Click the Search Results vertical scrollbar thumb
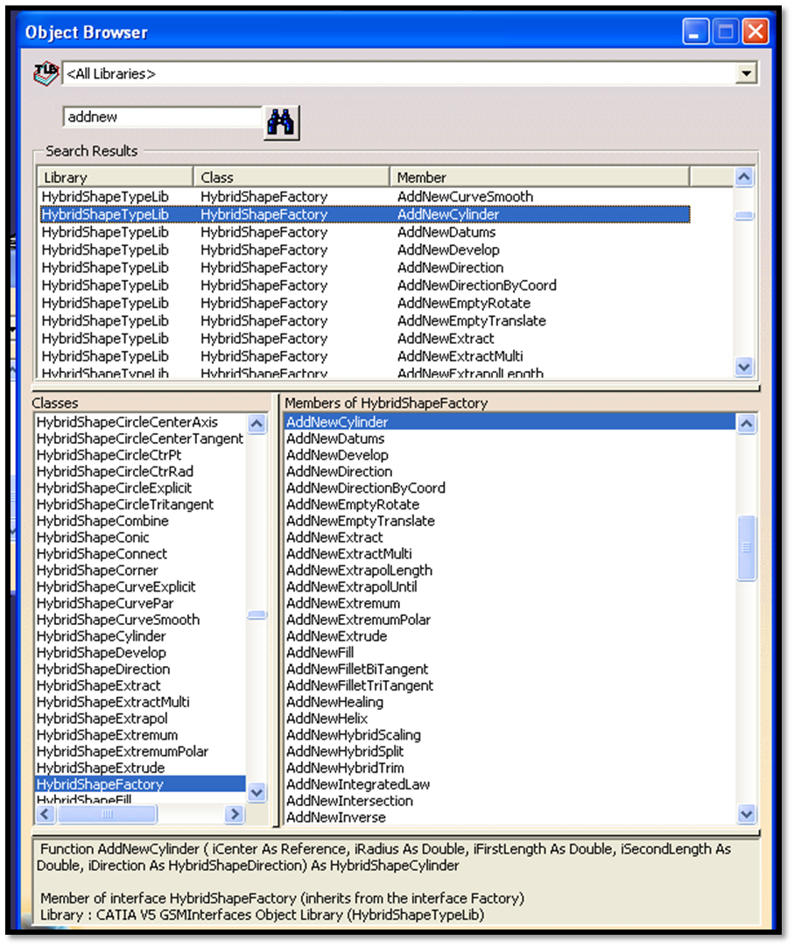The height and width of the screenshot is (947, 794). 744,215
